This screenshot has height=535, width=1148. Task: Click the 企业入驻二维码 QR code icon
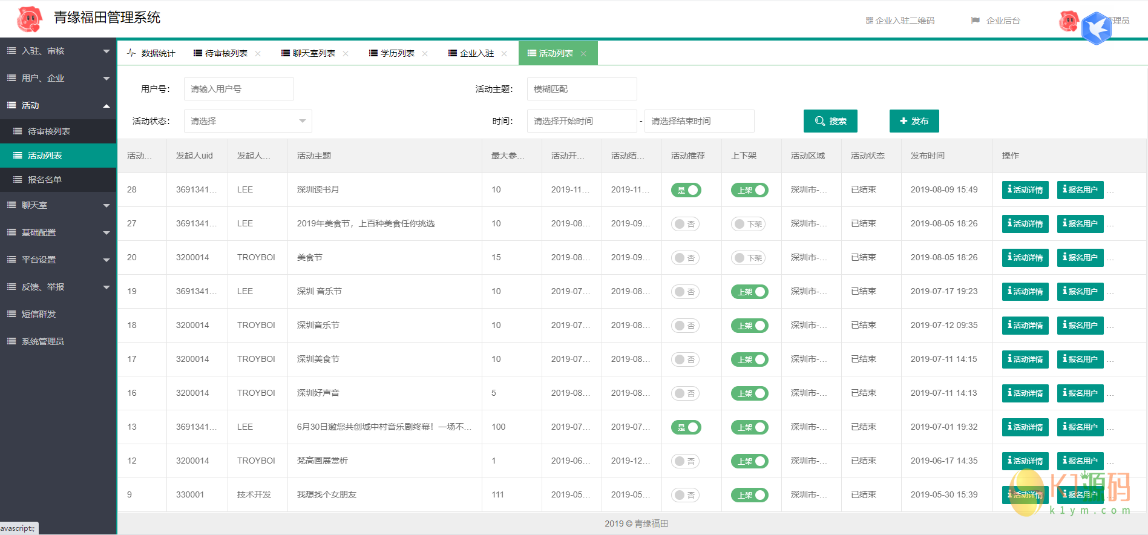[869, 21]
